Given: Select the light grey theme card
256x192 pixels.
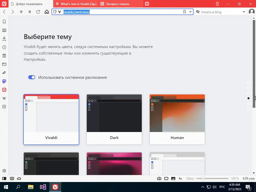Looking at the screenshot, I should 177,163.
